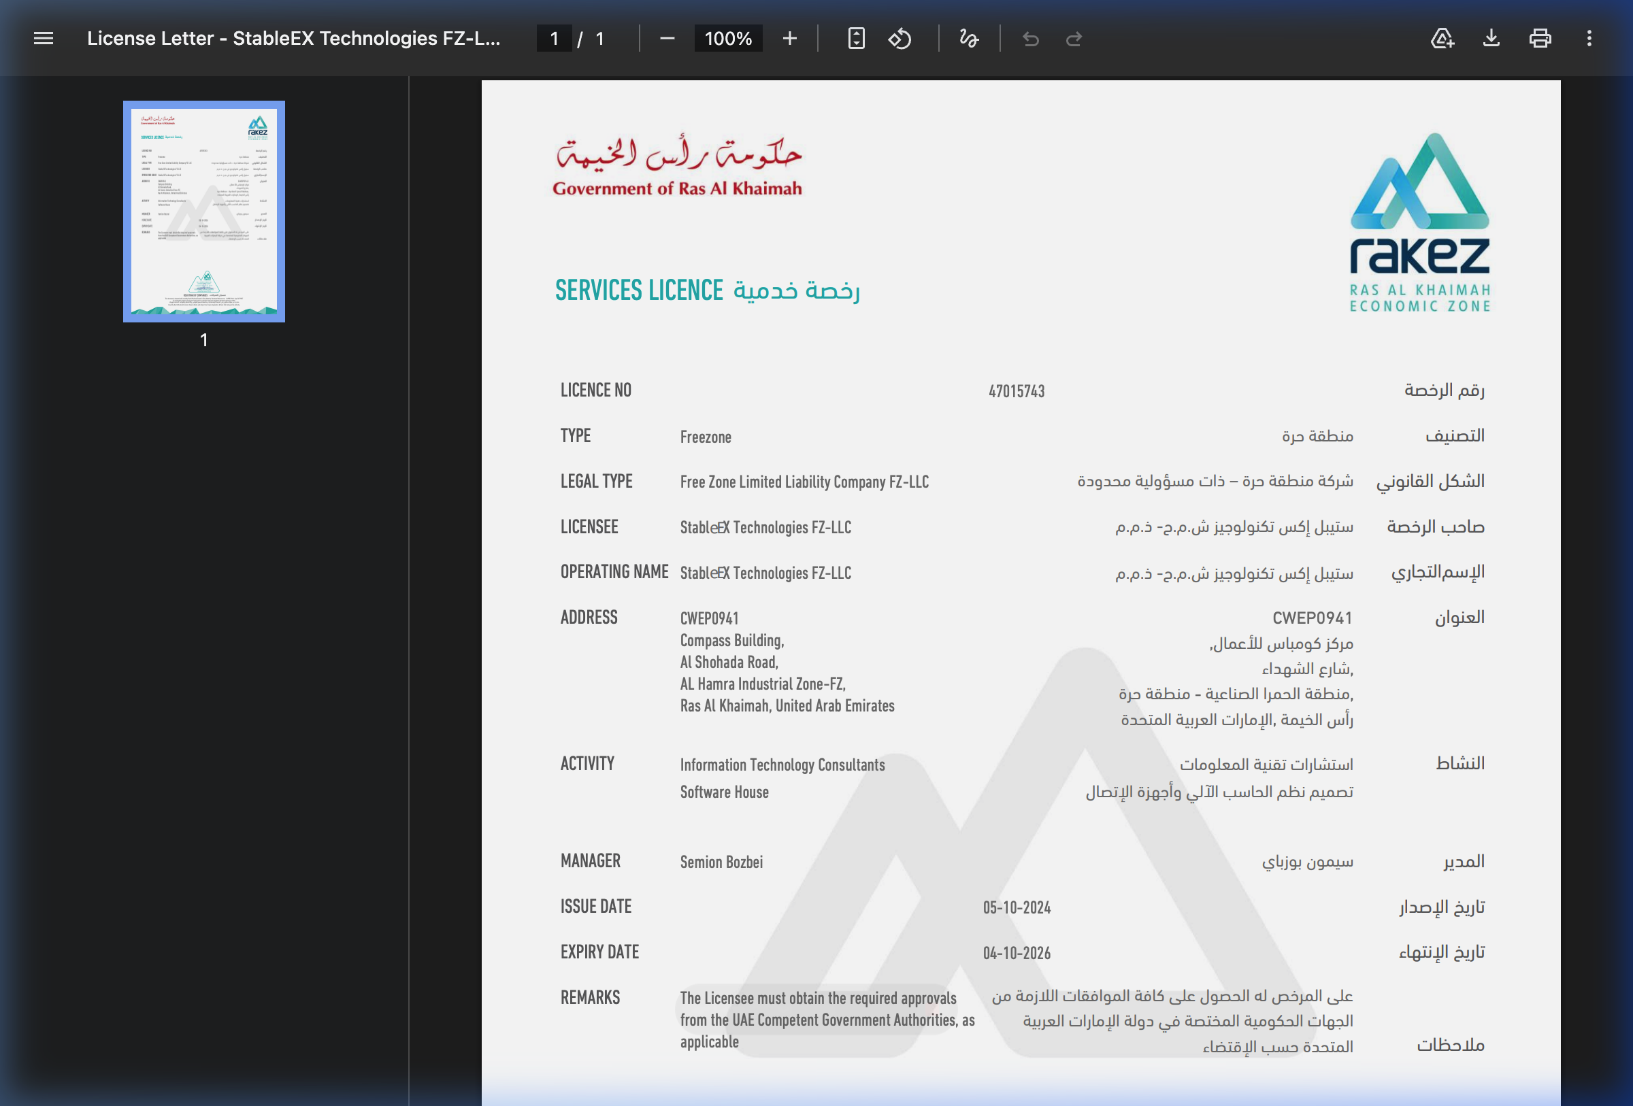Zoom in with the plus icon
Image resolution: width=1633 pixels, height=1106 pixels.
[790, 39]
